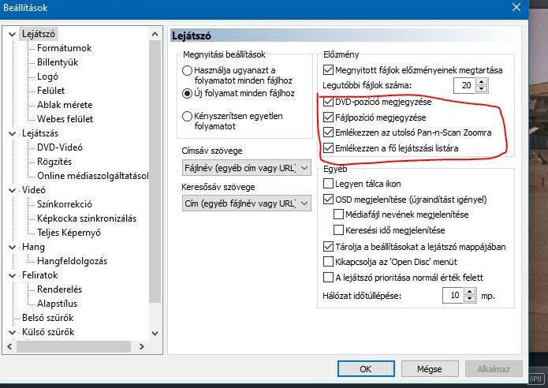Select 'Új folyamat minden fájlhoz' radio option

click(x=188, y=93)
